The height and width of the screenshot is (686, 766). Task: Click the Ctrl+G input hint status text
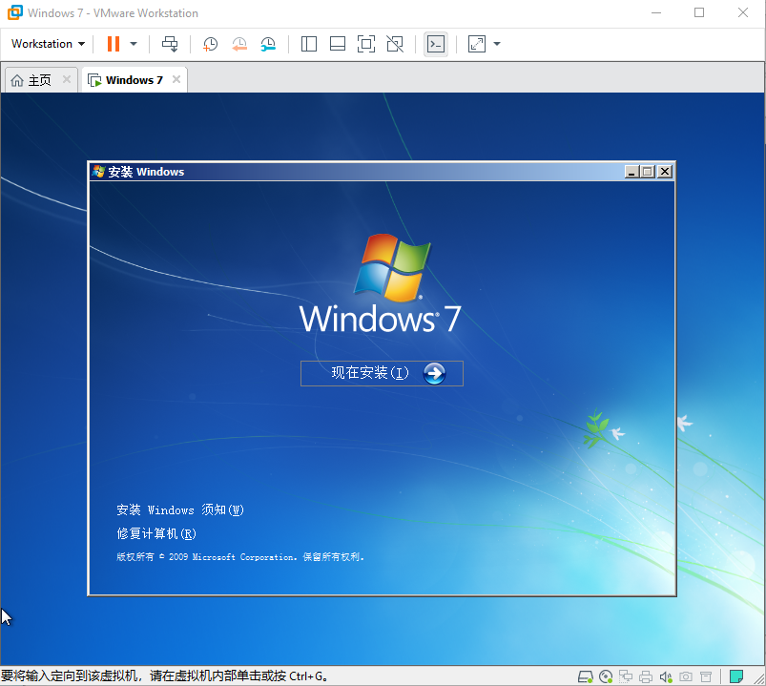click(164, 676)
